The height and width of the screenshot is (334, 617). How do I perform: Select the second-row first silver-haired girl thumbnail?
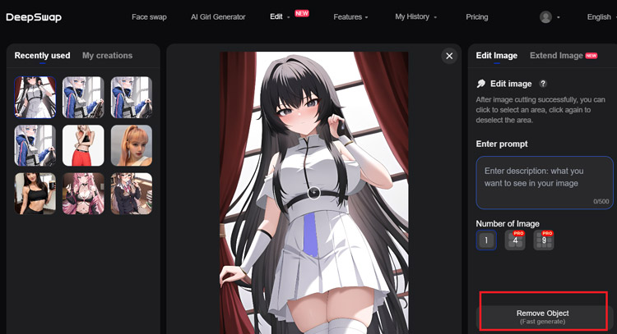(35, 145)
